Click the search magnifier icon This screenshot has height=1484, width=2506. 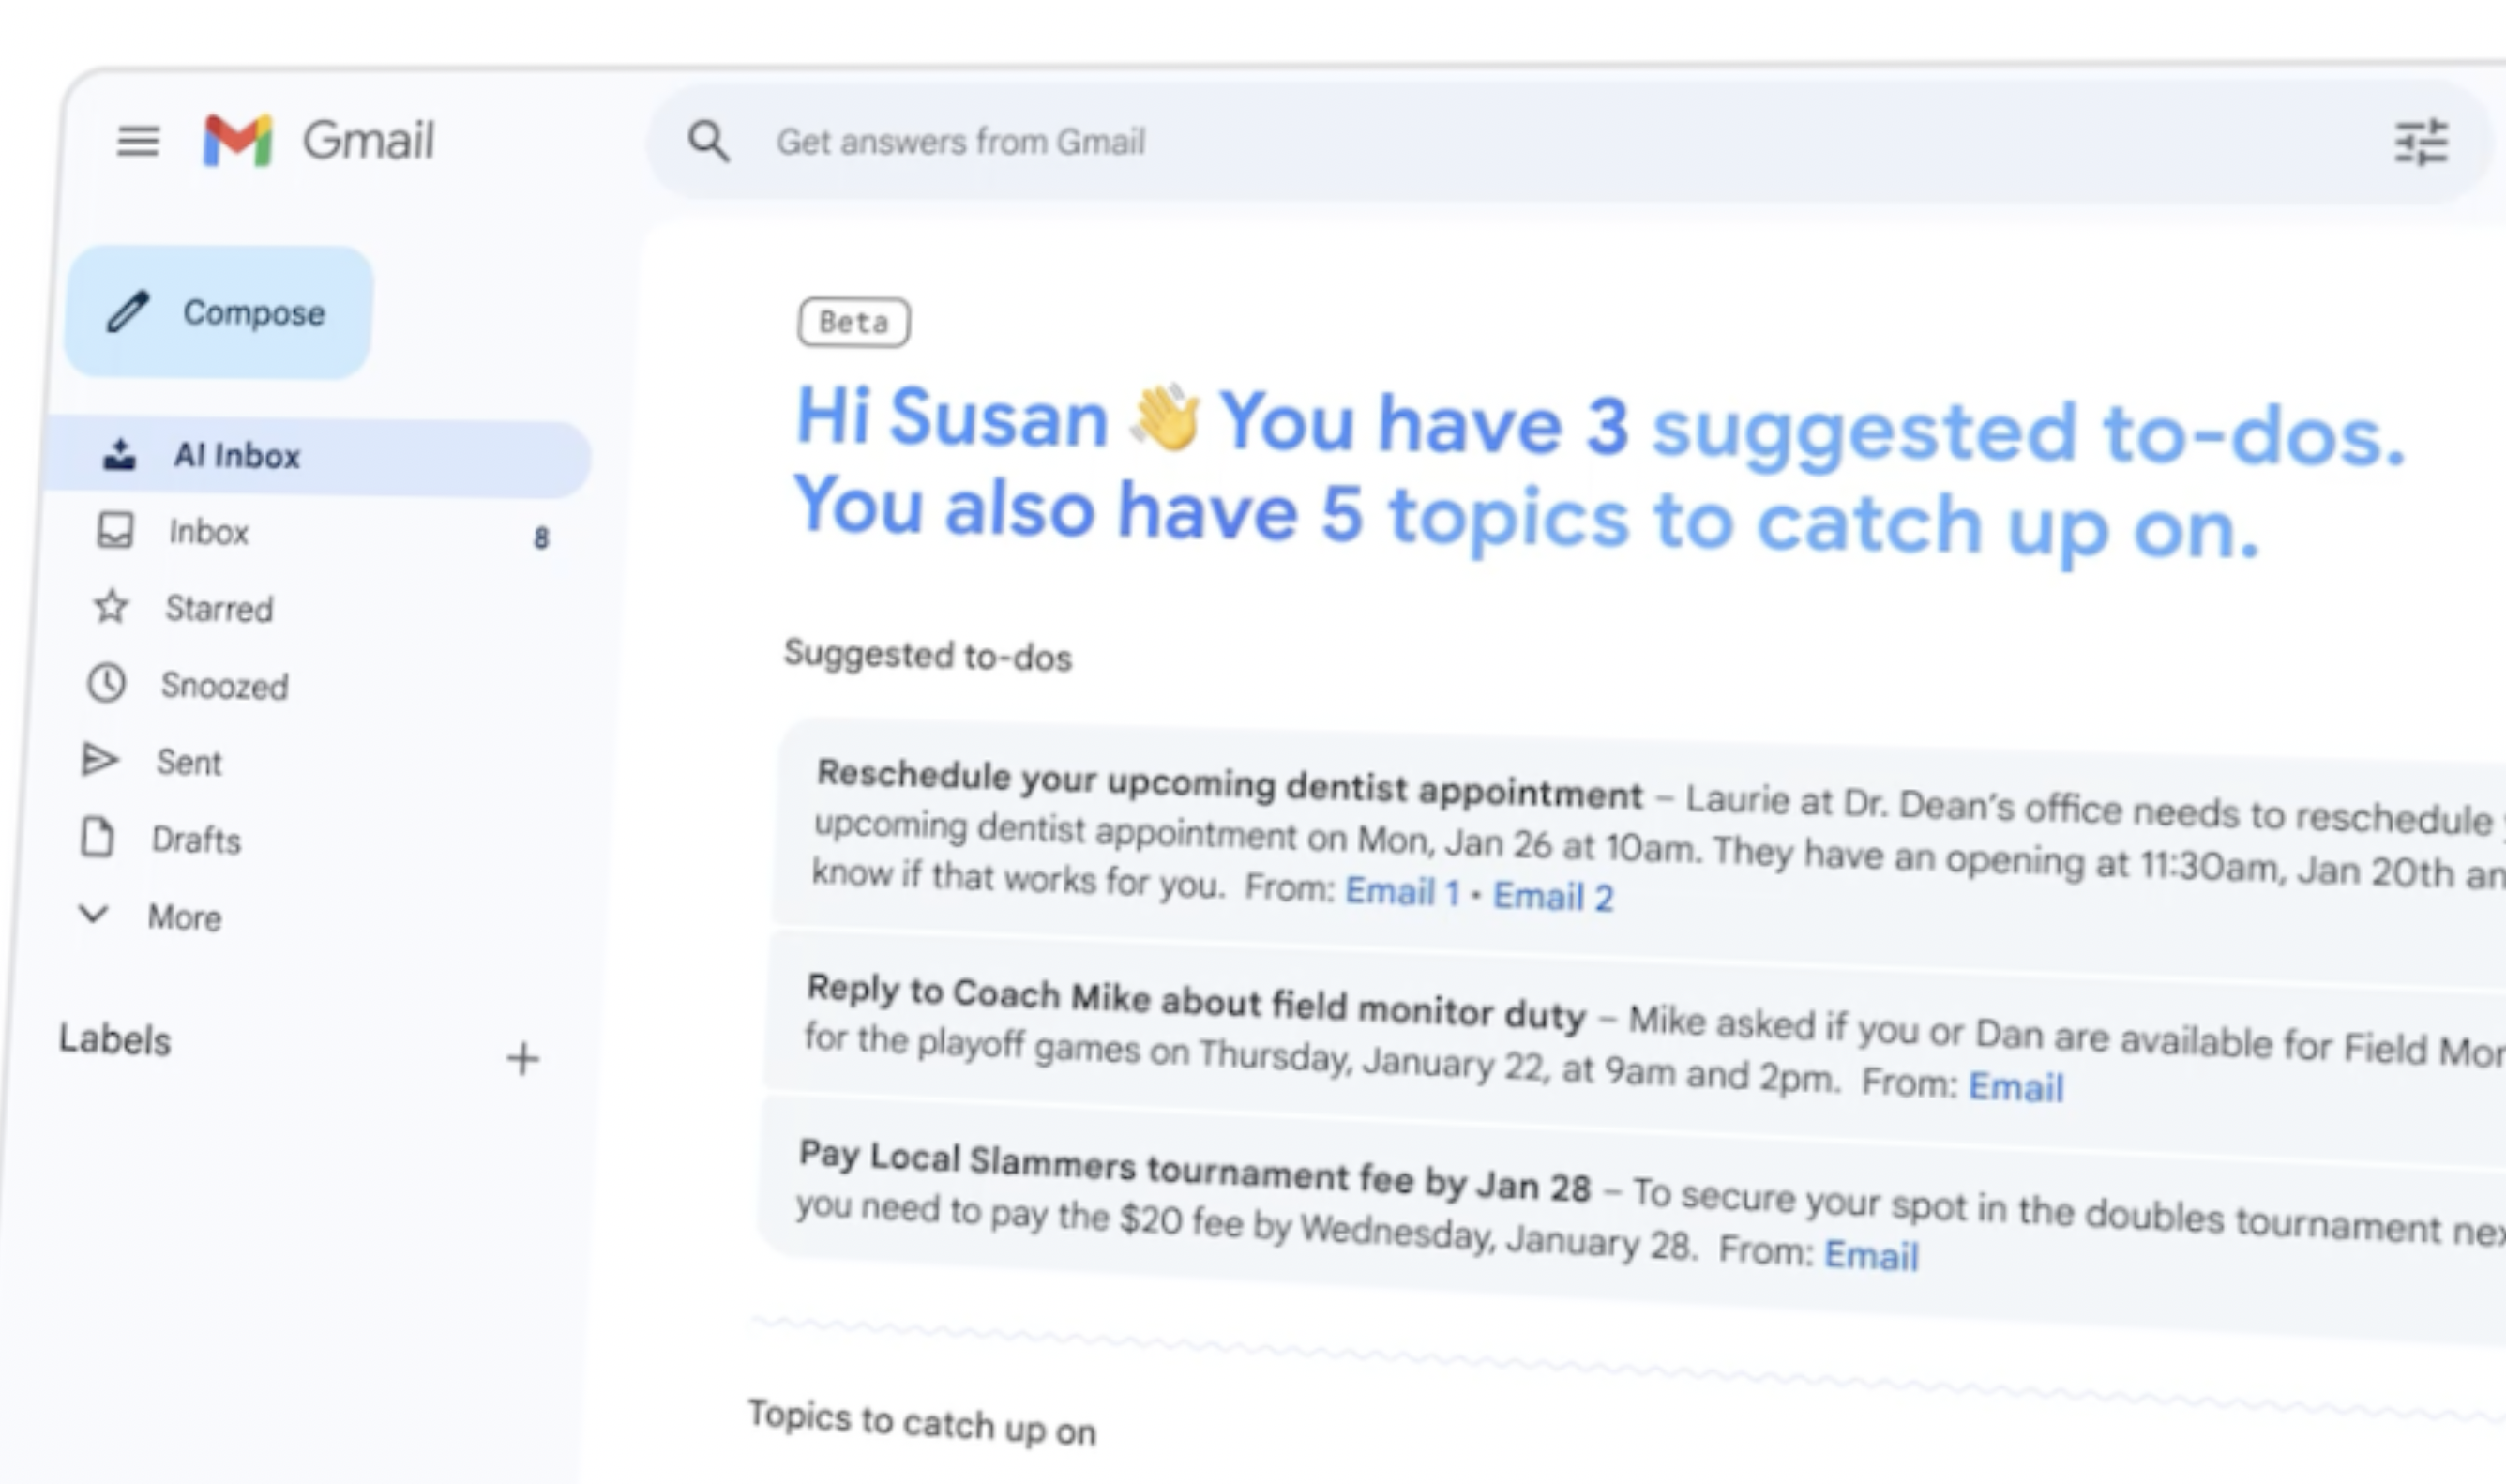pyautogui.click(x=708, y=141)
